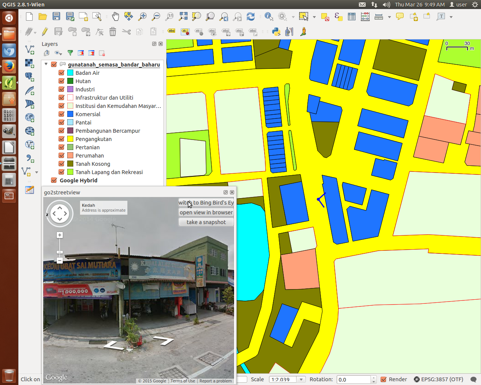Click the minus on the Street View zoom slider
Image resolution: width=481 pixels, height=385 pixels.
[x=59, y=260]
